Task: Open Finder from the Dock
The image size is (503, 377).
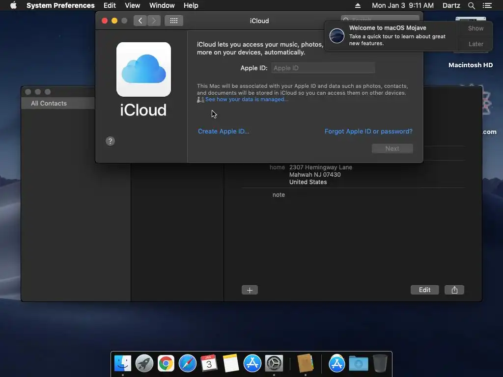Action: (x=122, y=364)
